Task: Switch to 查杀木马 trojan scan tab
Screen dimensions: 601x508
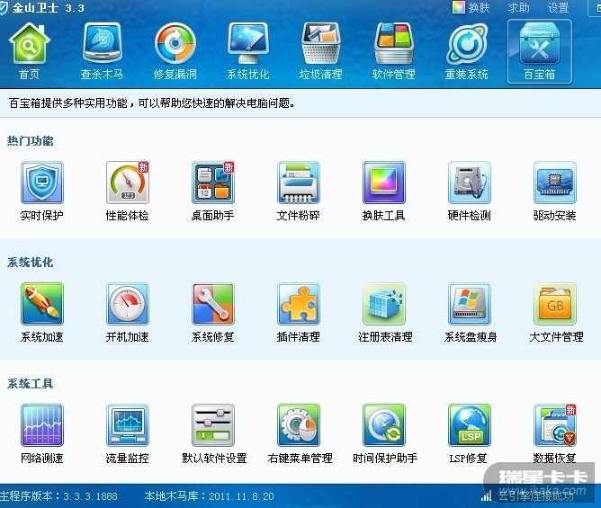Action: point(102,51)
